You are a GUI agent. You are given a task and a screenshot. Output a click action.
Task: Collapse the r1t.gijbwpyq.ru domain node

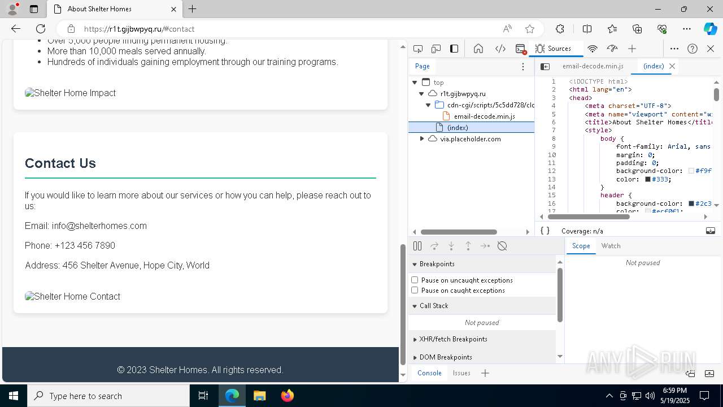coord(421,94)
